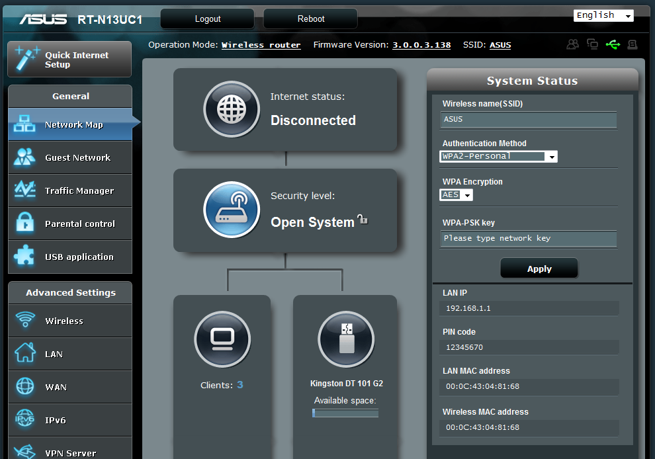Image resolution: width=655 pixels, height=459 pixels.
Task: Follow the Wireless router operation mode link
Action: click(x=261, y=45)
